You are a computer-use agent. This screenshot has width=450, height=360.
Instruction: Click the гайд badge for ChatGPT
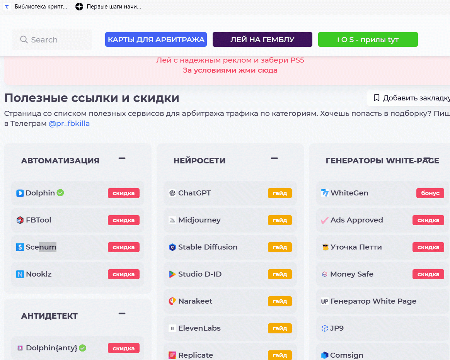(x=280, y=193)
